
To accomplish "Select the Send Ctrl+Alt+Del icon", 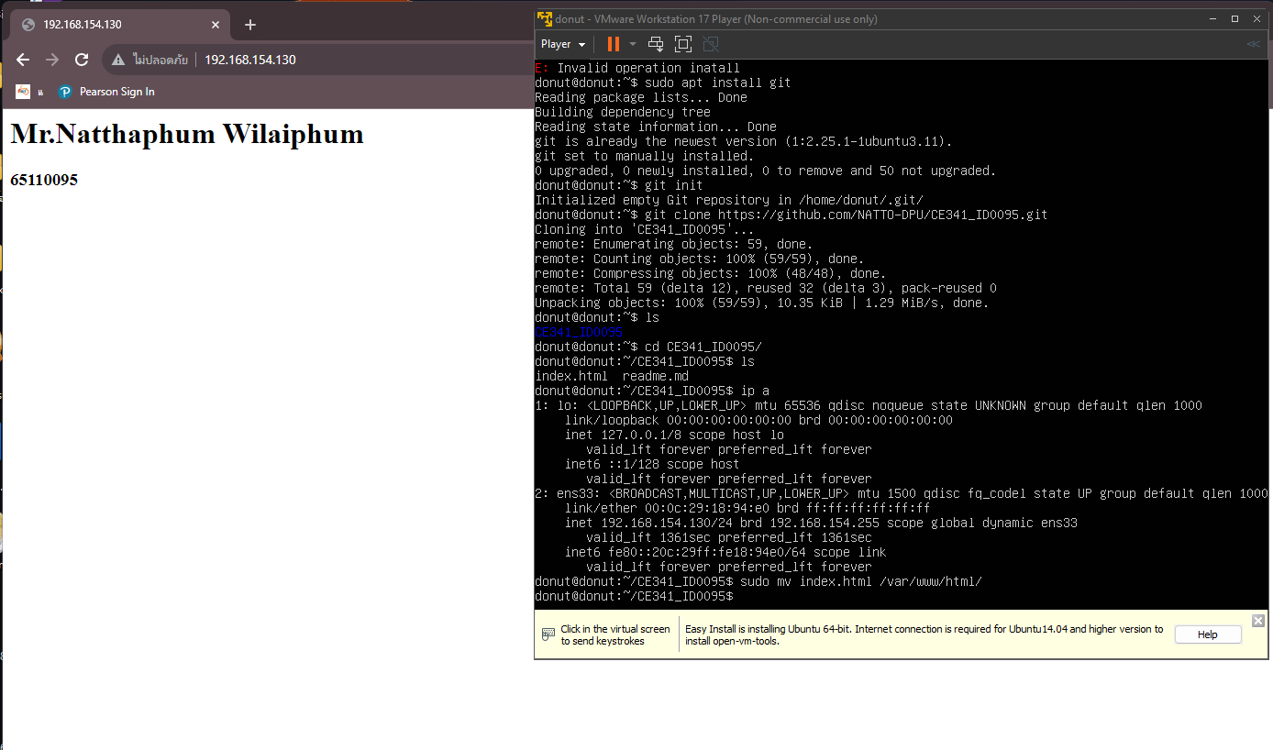I will pos(655,43).
